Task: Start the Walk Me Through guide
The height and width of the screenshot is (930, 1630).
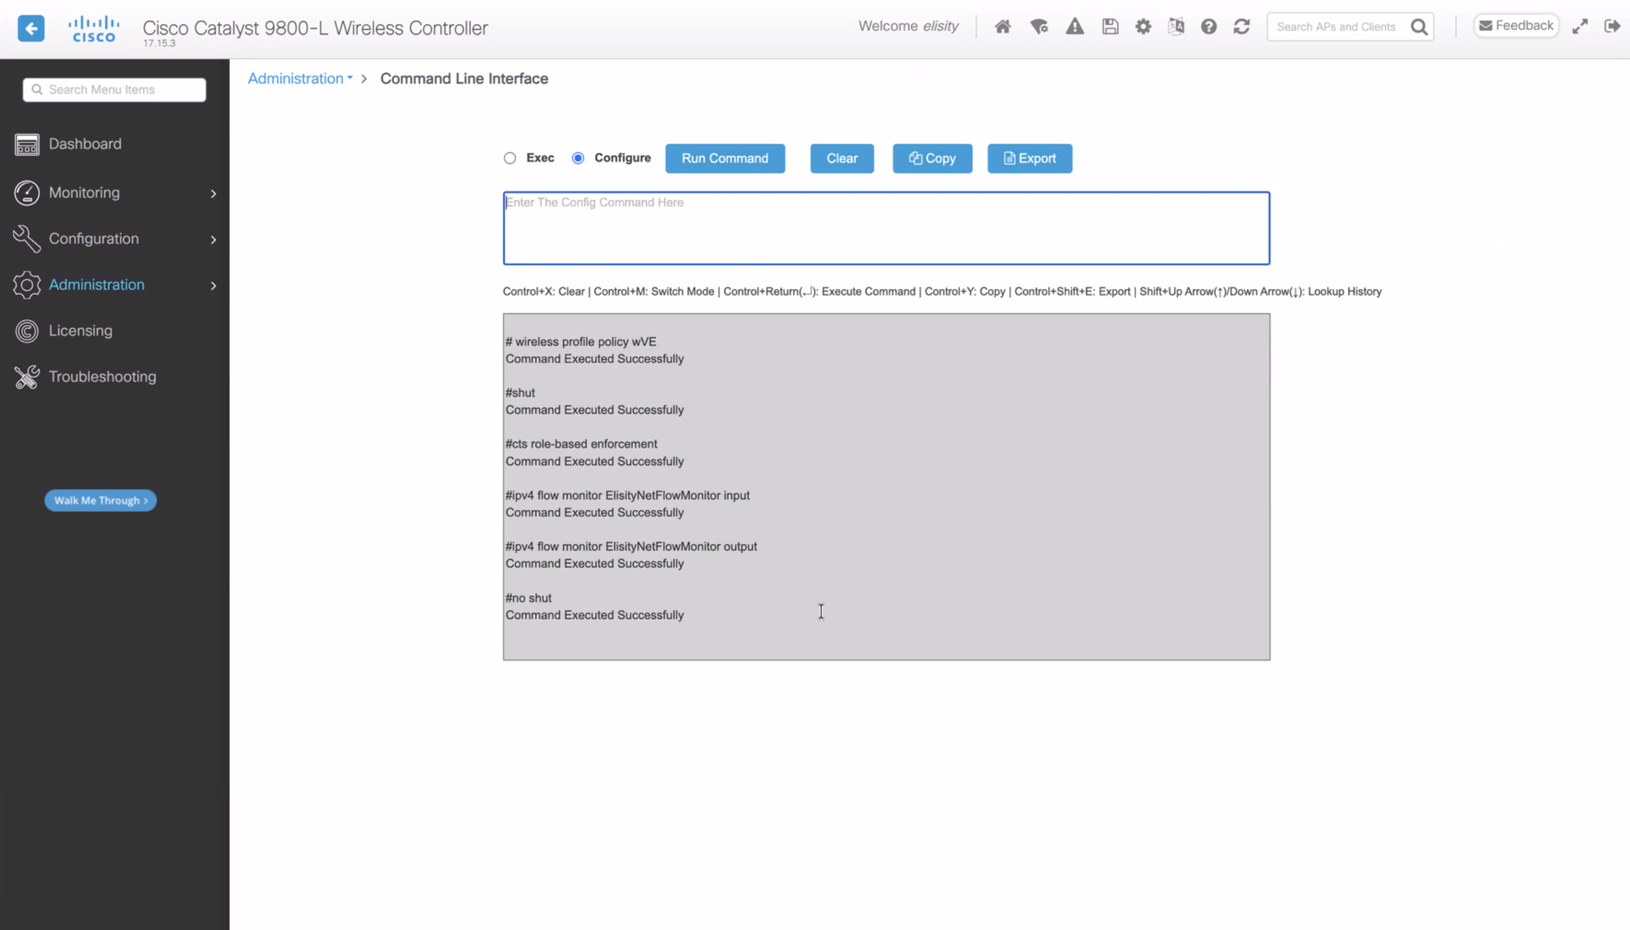Action: (100, 501)
